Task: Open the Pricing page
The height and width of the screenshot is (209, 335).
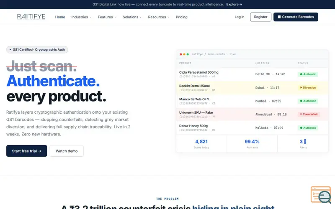Action: click(181, 17)
